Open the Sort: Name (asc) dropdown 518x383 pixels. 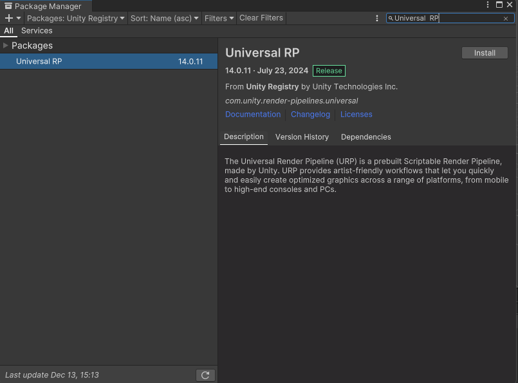tap(164, 18)
